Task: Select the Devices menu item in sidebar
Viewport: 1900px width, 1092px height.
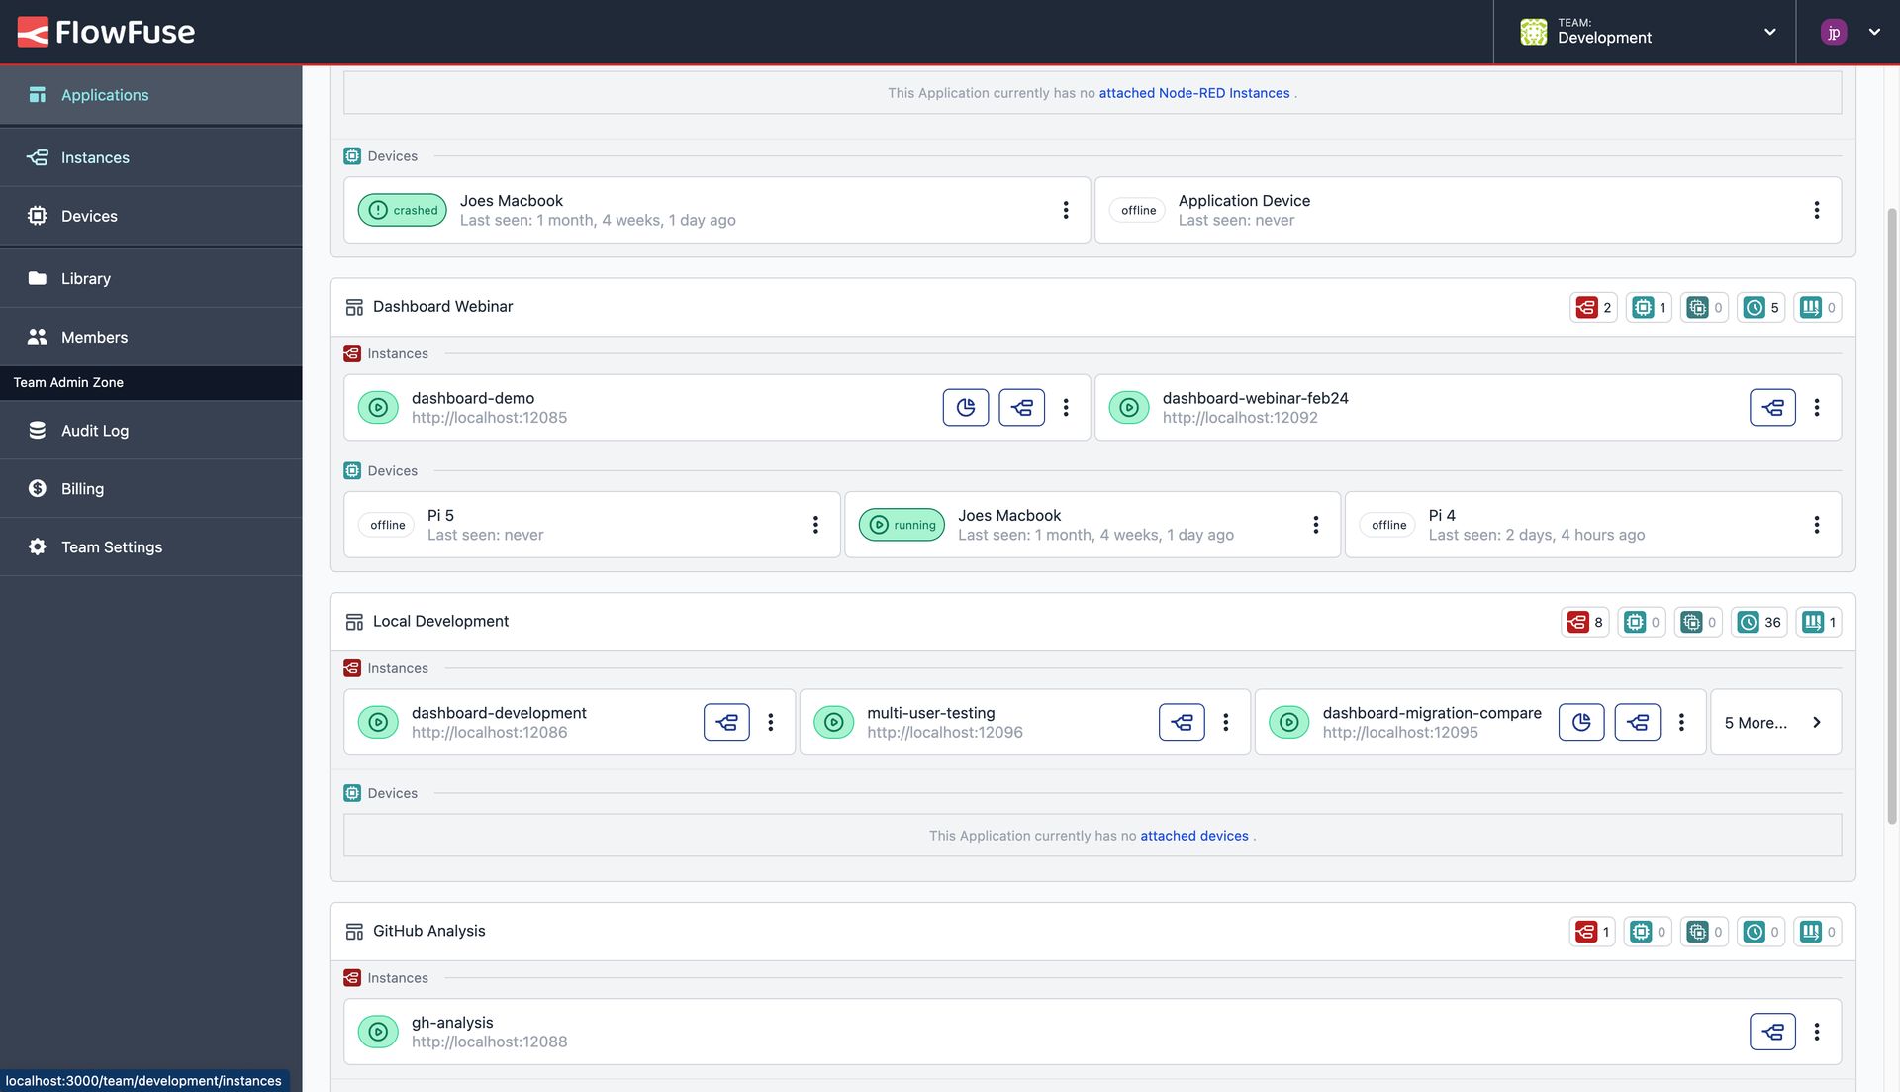Action: click(x=89, y=216)
